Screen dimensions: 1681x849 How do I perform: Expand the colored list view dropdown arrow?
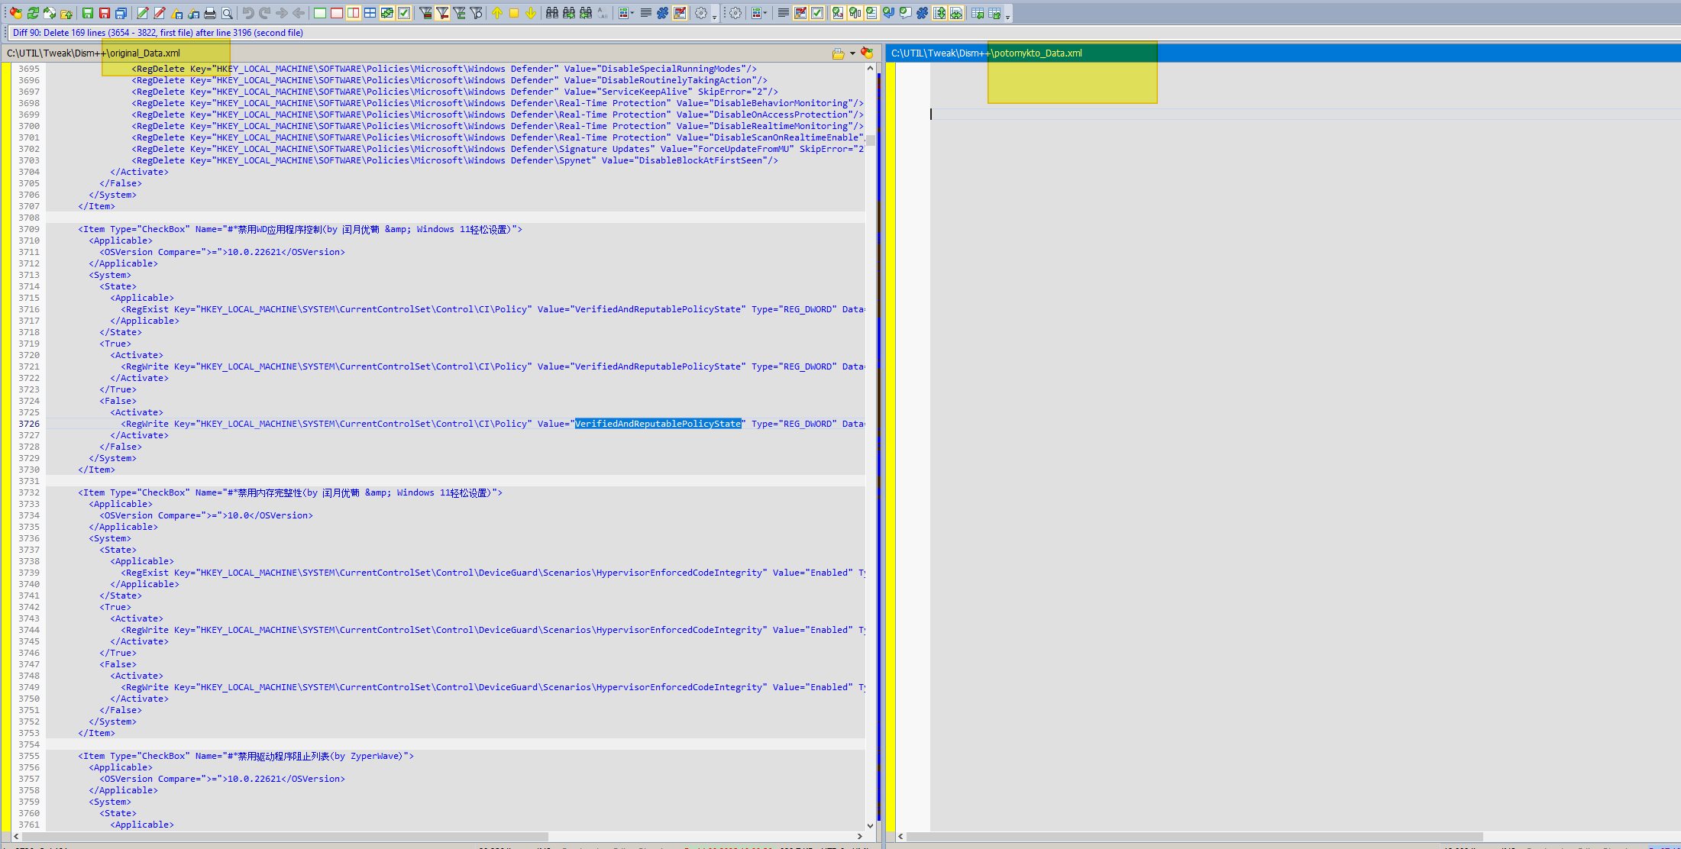point(632,13)
